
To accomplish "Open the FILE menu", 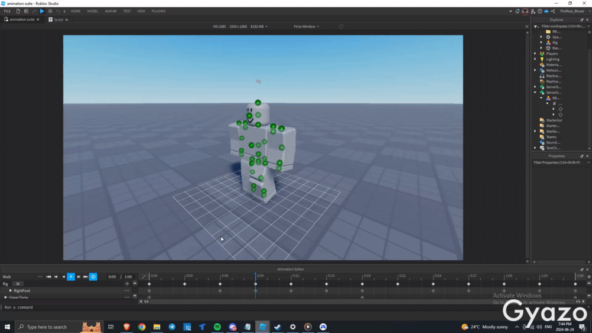I will click(x=7, y=11).
